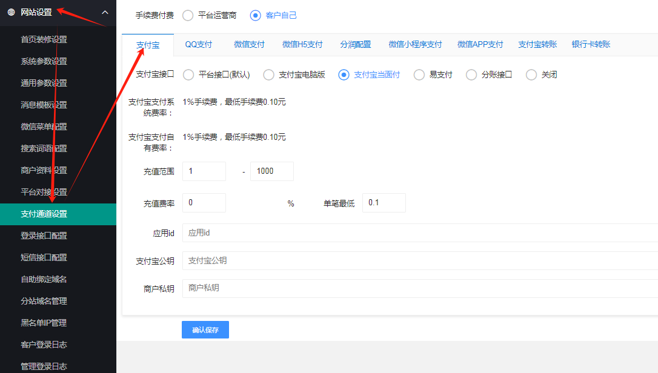Focus the 支付宝公钥 input field
Image resolution: width=658 pixels, height=373 pixels.
(420, 260)
